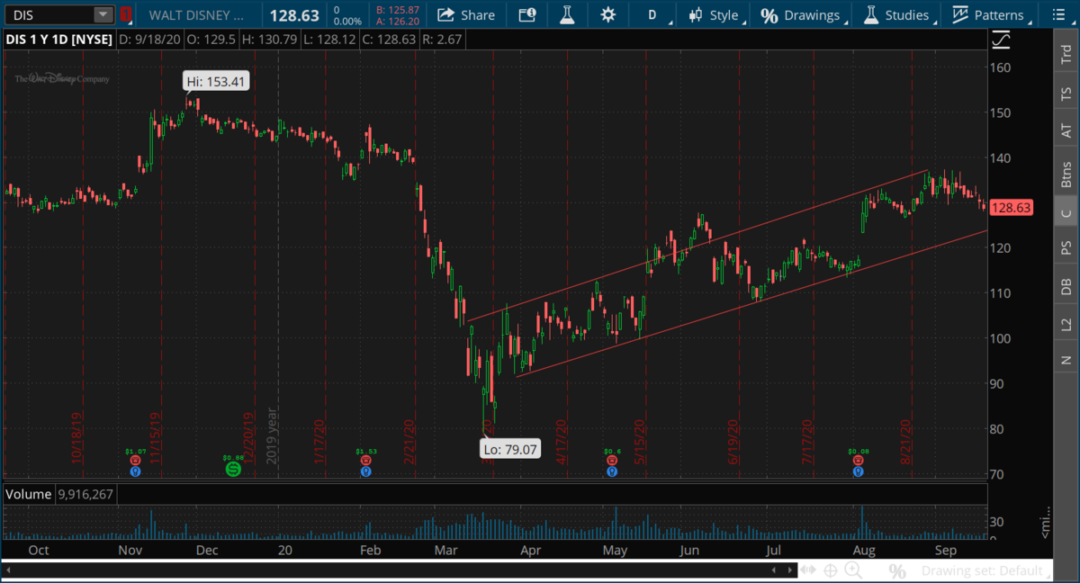The width and height of the screenshot is (1080, 583).
Task: Click the price scale mode icon above axis
Action: coord(1000,40)
